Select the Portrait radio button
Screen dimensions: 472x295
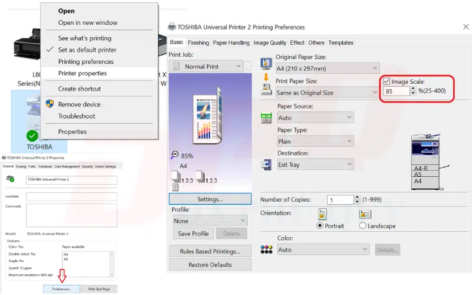pos(320,226)
